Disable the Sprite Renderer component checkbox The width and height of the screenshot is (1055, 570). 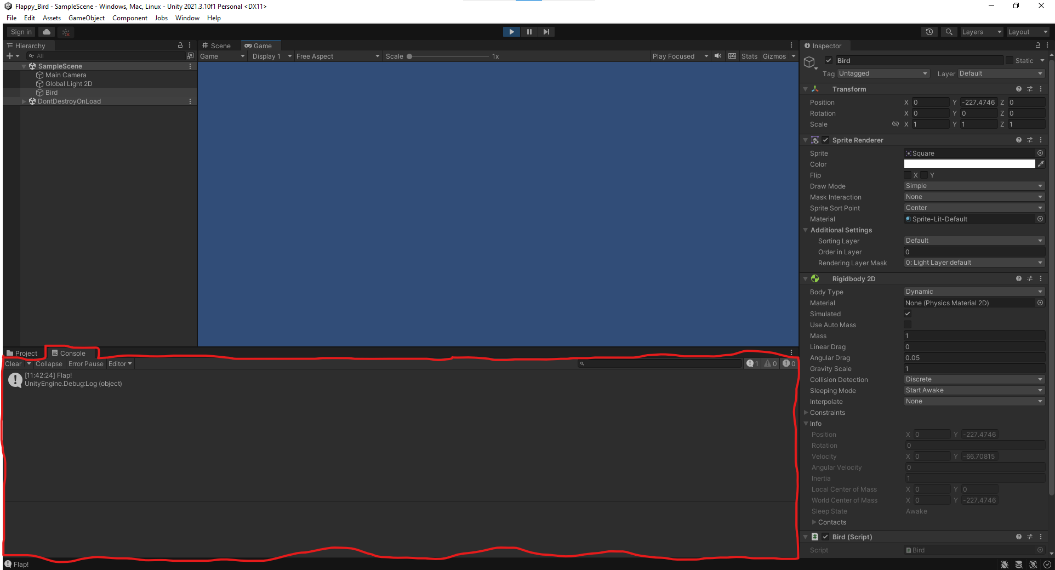tap(825, 140)
